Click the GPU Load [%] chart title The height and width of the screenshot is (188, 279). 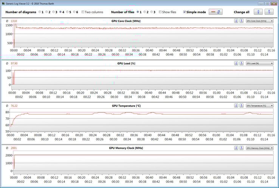(x=126, y=63)
